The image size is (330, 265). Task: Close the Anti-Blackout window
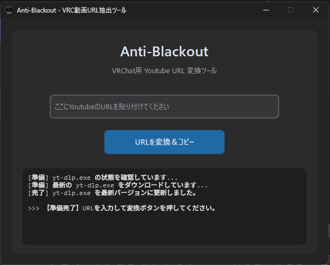point(315,10)
